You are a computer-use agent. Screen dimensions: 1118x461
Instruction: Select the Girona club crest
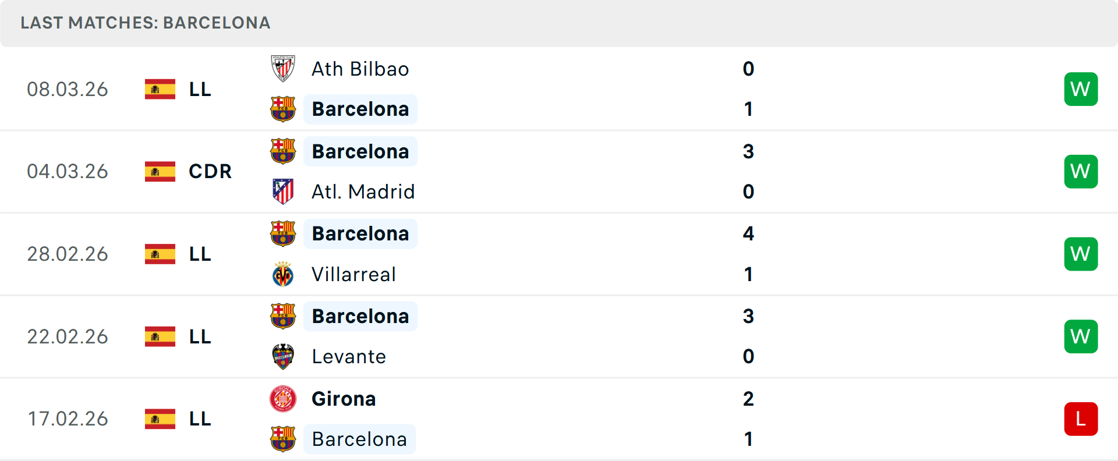click(283, 399)
